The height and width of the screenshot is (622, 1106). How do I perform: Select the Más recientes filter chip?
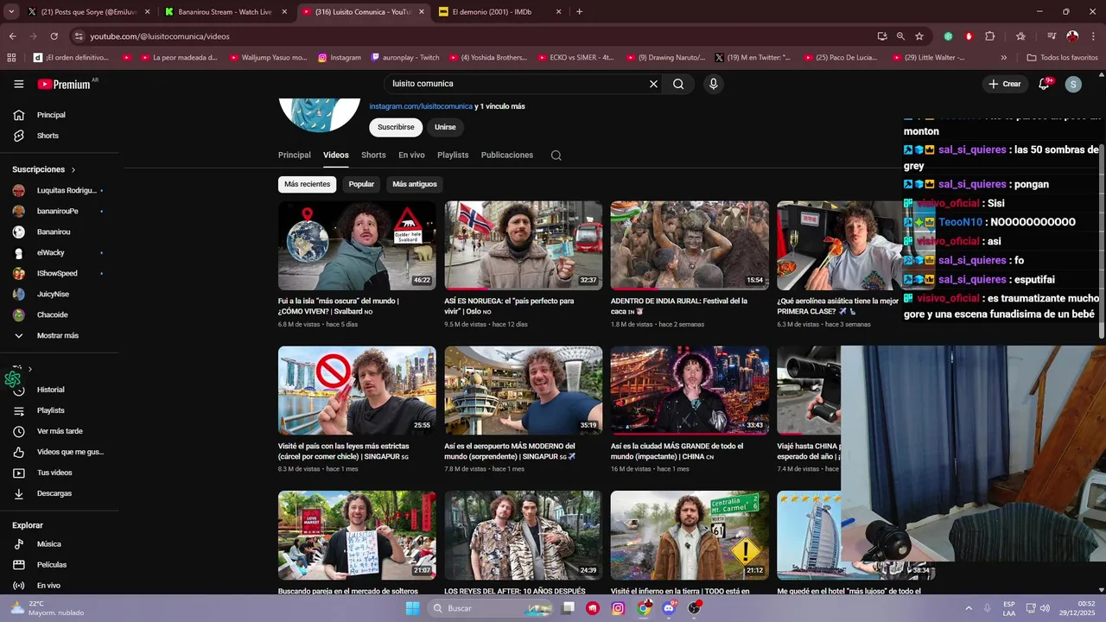pyautogui.click(x=308, y=184)
